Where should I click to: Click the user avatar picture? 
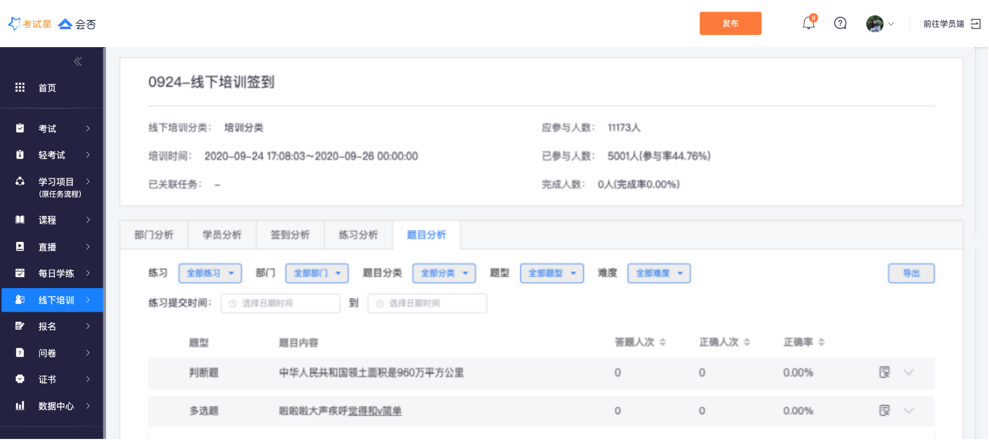click(875, 24)
